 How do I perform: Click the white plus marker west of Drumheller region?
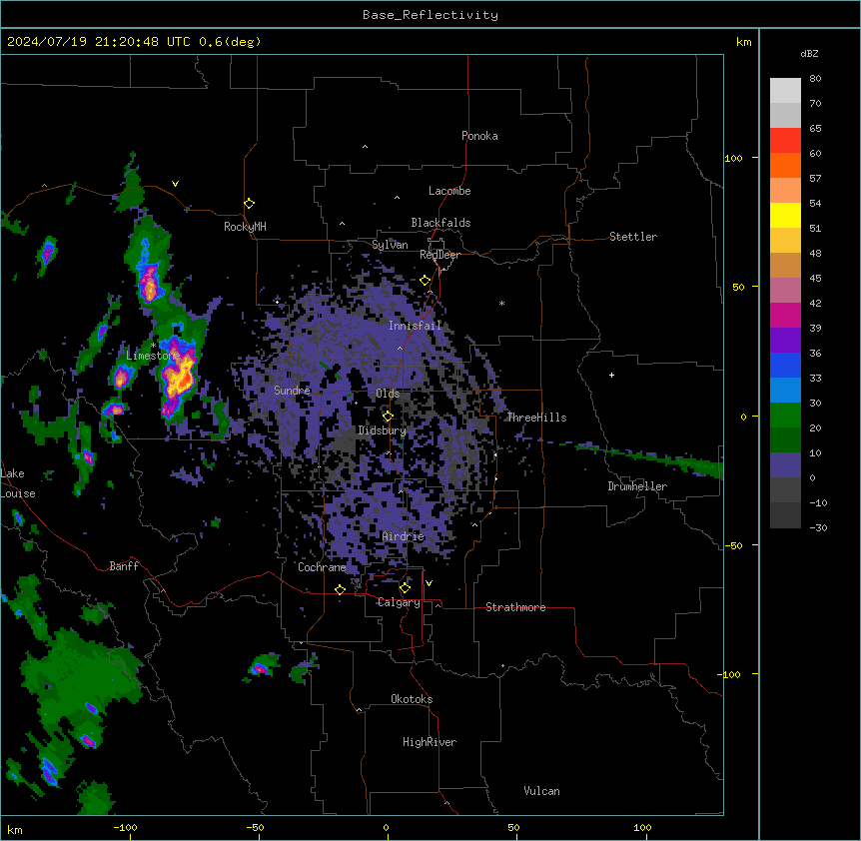[x=611, y=375]
